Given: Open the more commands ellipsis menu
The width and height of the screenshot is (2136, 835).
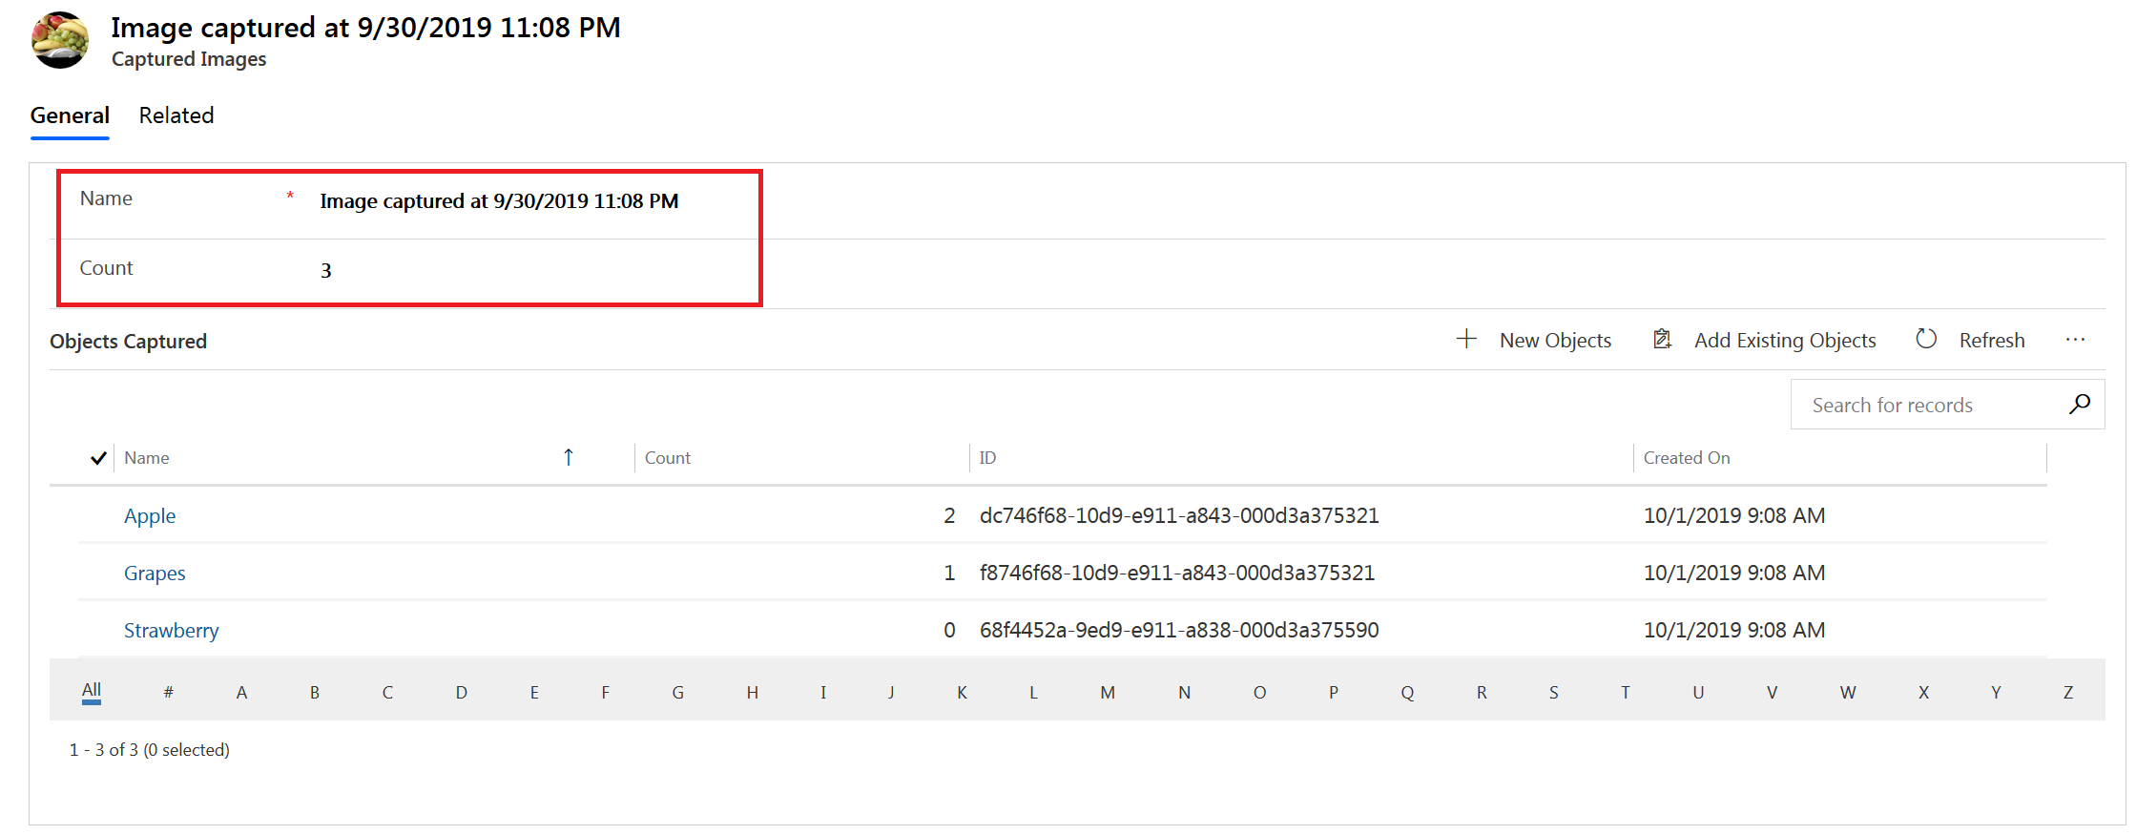Looking at the screenshot, I should pyautogui.click(x=2075, y=340).
